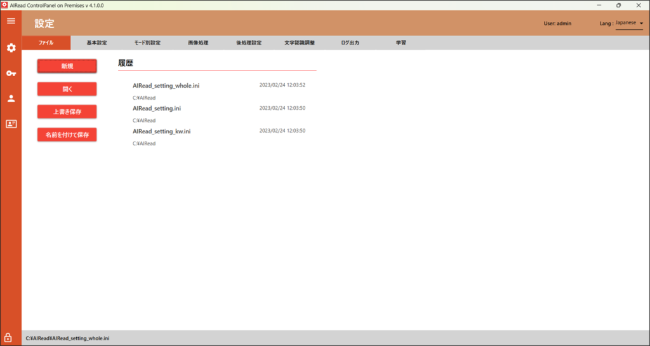This screenshot has height=346, width=650.
Task: Click the AIRead app icon in the title bar
Action: (4, 5)
